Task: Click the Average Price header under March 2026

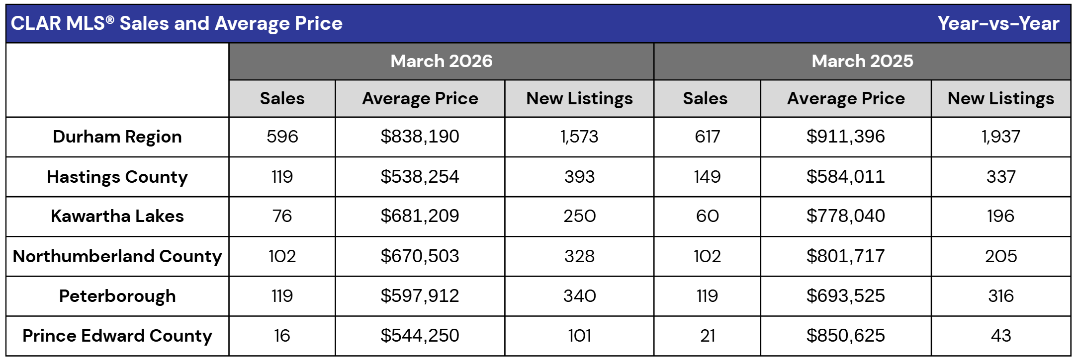Action: (420, 98)
